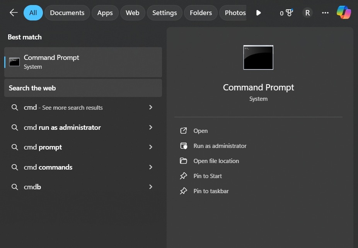Click the Open launch icon
The height and width of the screenshot is (248, 358).
point(183,131)
